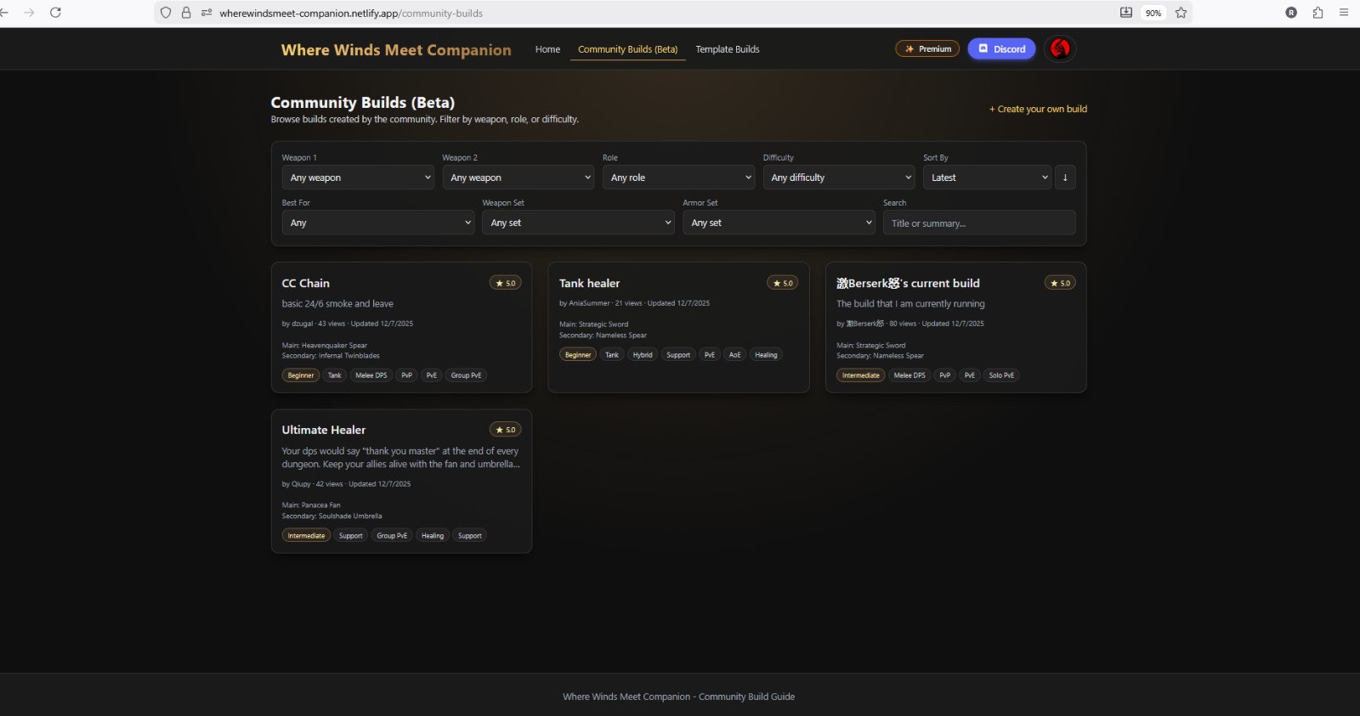Reload the page with refresh icon

[55, 13]
